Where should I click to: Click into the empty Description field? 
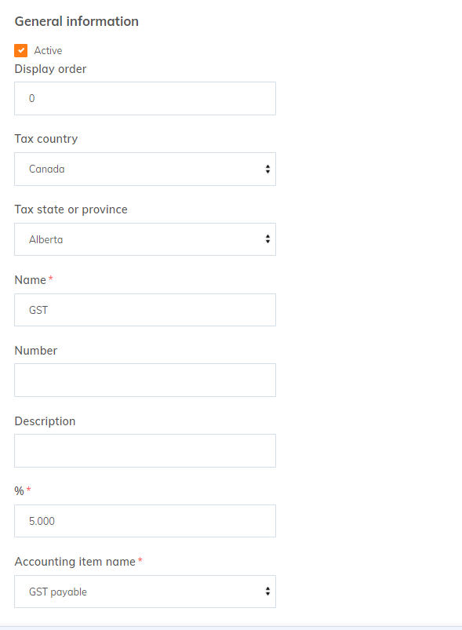click(x=145, y=451)
